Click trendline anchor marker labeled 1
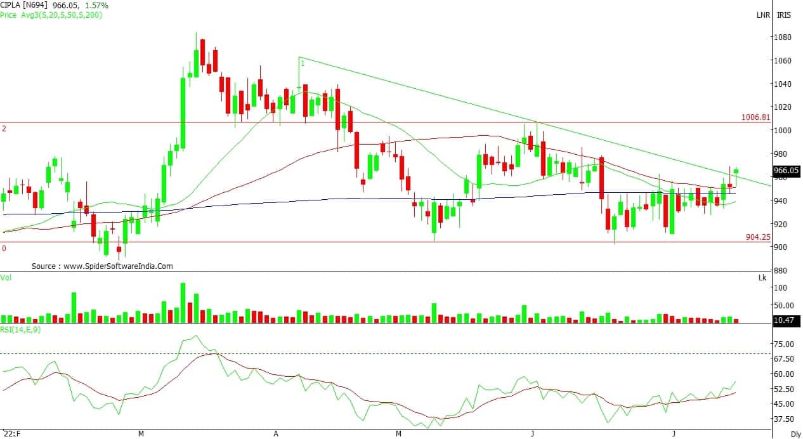The height and width of the screenshot is (439, 803). pos(303,63)
